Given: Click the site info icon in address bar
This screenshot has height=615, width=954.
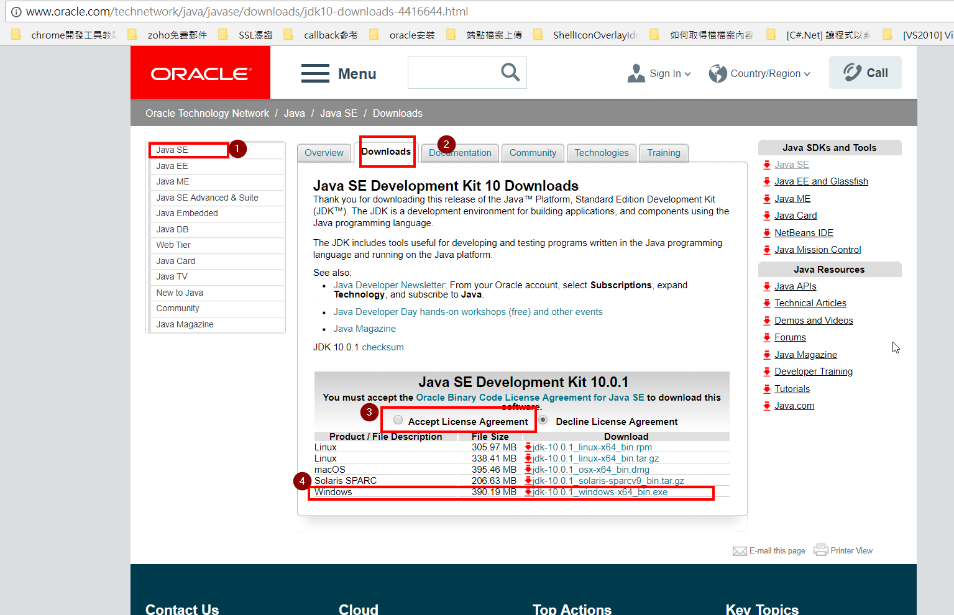Looking at the screenshot, I should click(16, 12).
